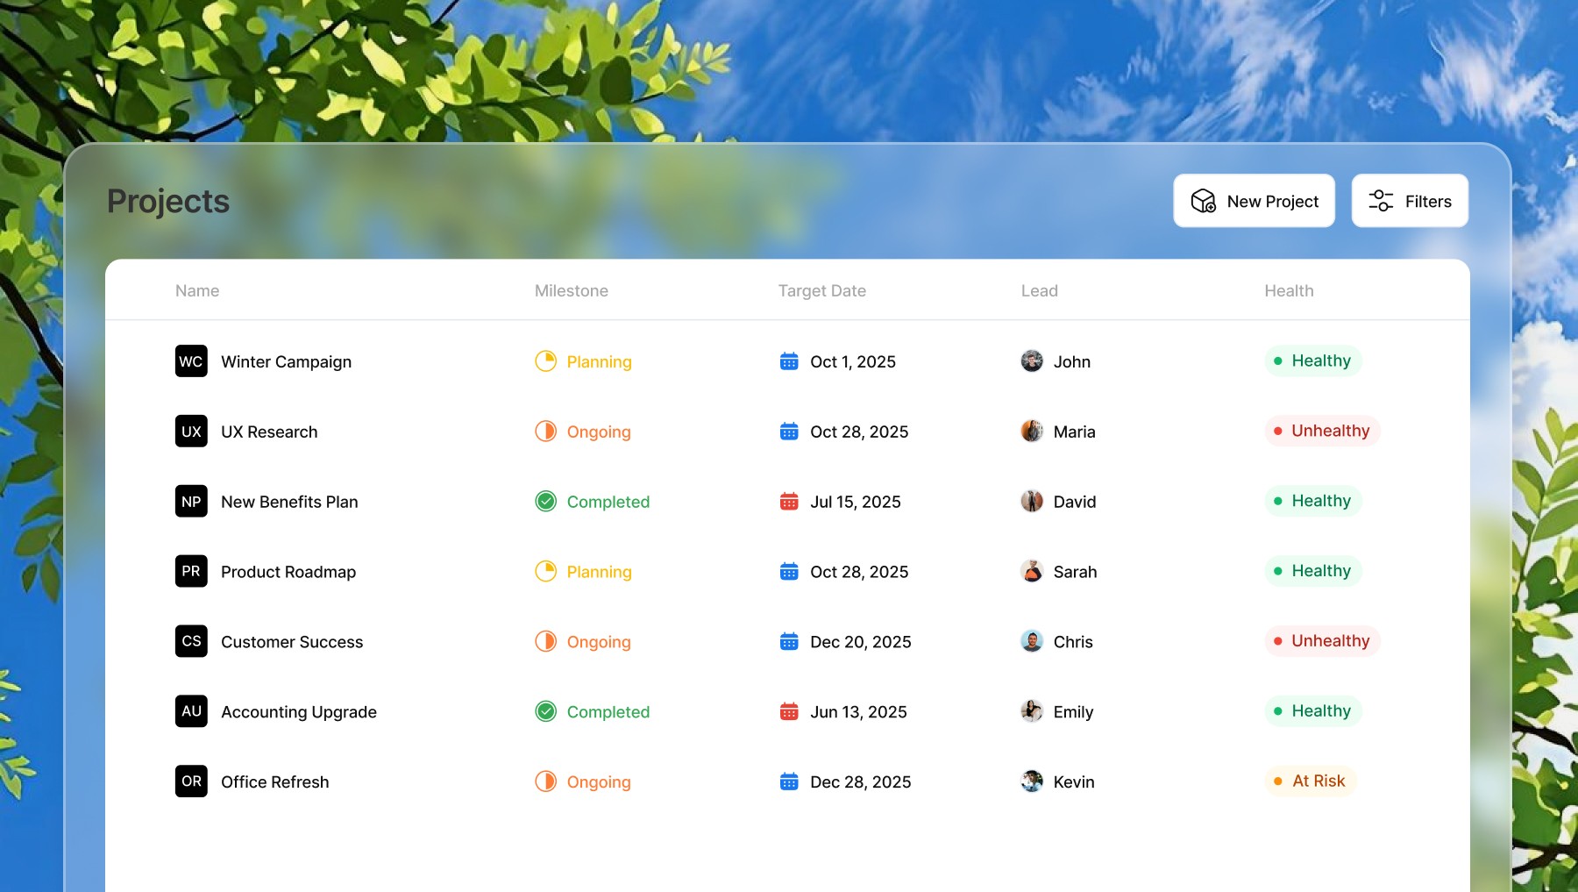The width and height of the screenshot is (1578, 892).
Task: Sort by the Health column header
Action: [x=1289, y=290]
